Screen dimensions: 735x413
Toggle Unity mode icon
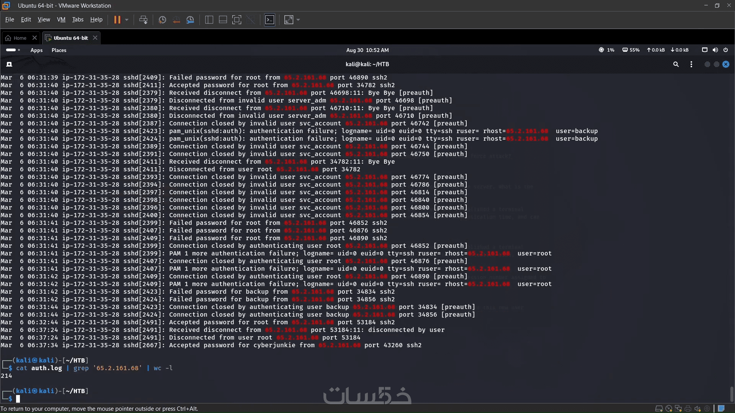(x=251, y=20)
